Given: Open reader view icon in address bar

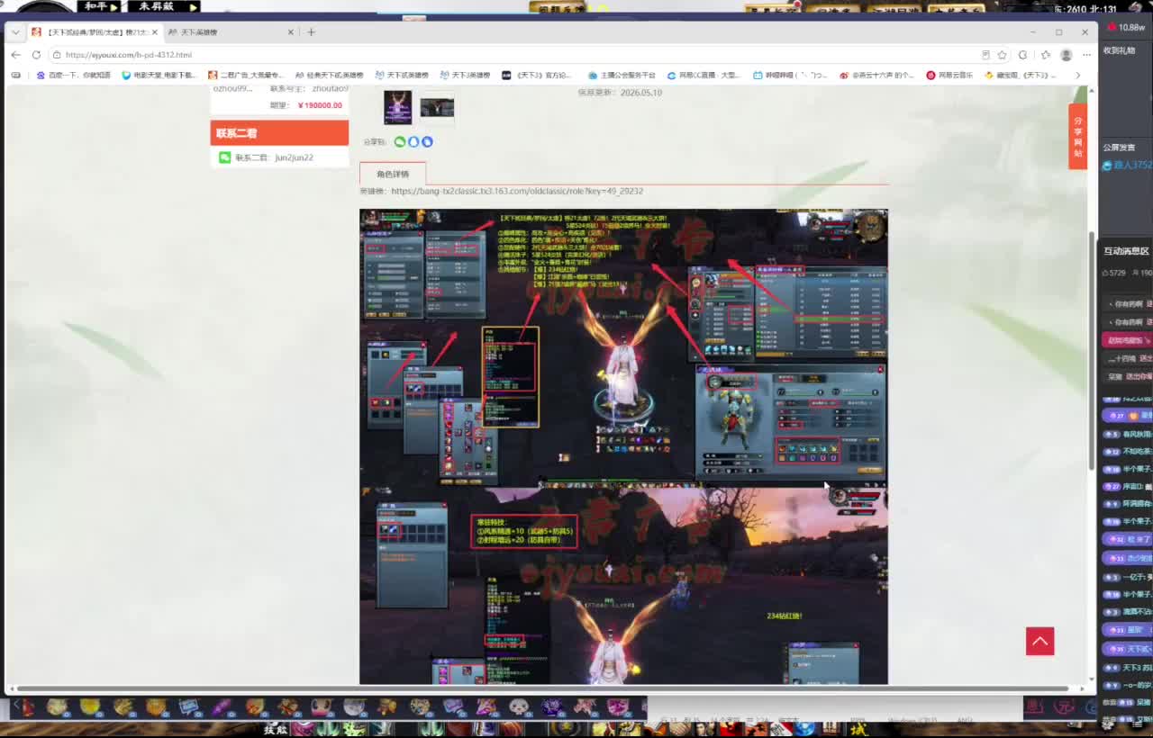Looking at the screenshot, I should pyautogui.click(x=985, y=55).
